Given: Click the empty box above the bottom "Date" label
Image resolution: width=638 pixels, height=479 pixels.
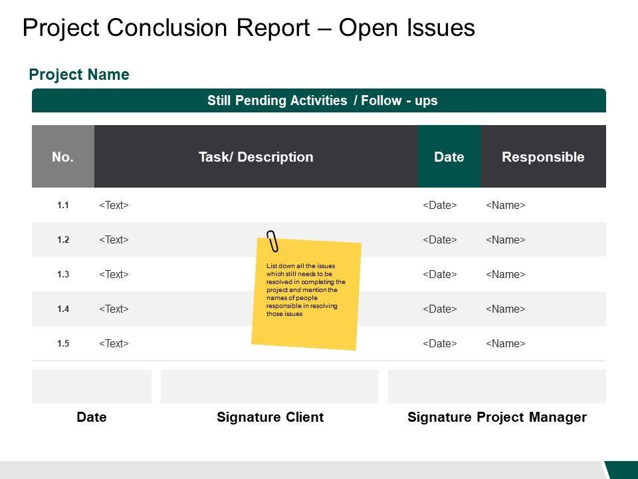Looking at the screenshot, I should click(92, 387).
